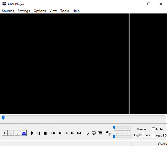
Task: Click the monitor fullscreen icon
Action: (94, 133)
